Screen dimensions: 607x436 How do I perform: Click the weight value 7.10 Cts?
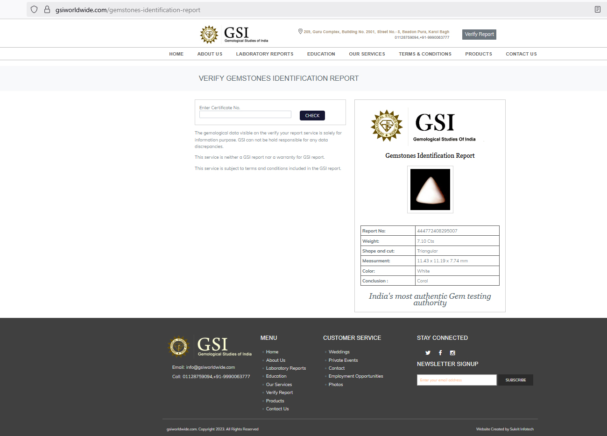point(425,241)
